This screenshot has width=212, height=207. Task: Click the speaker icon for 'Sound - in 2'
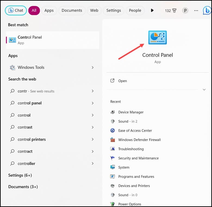[x=113, y=121]
